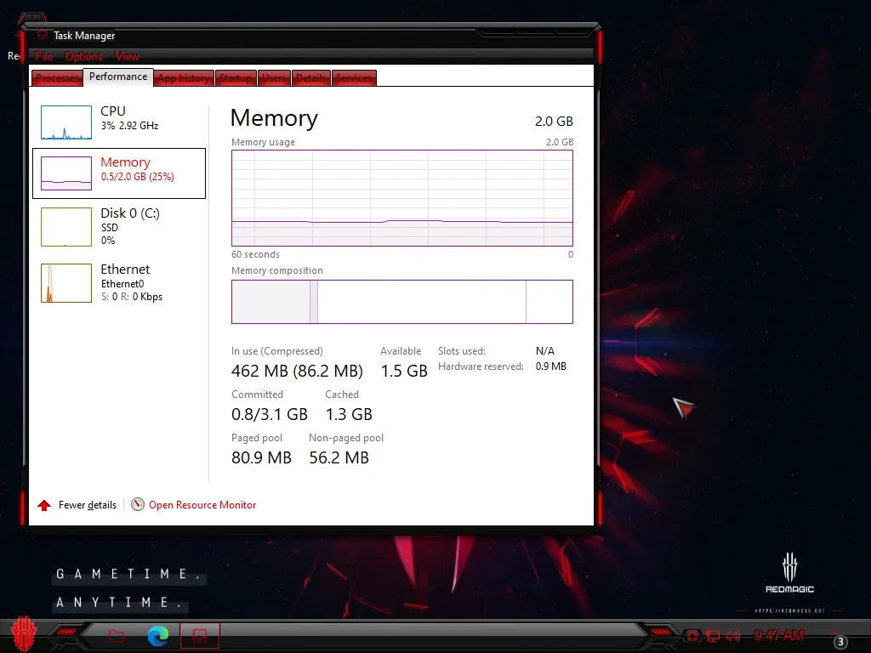Select the Disk 0 (C:) graph thumbnail

point(66,226)
